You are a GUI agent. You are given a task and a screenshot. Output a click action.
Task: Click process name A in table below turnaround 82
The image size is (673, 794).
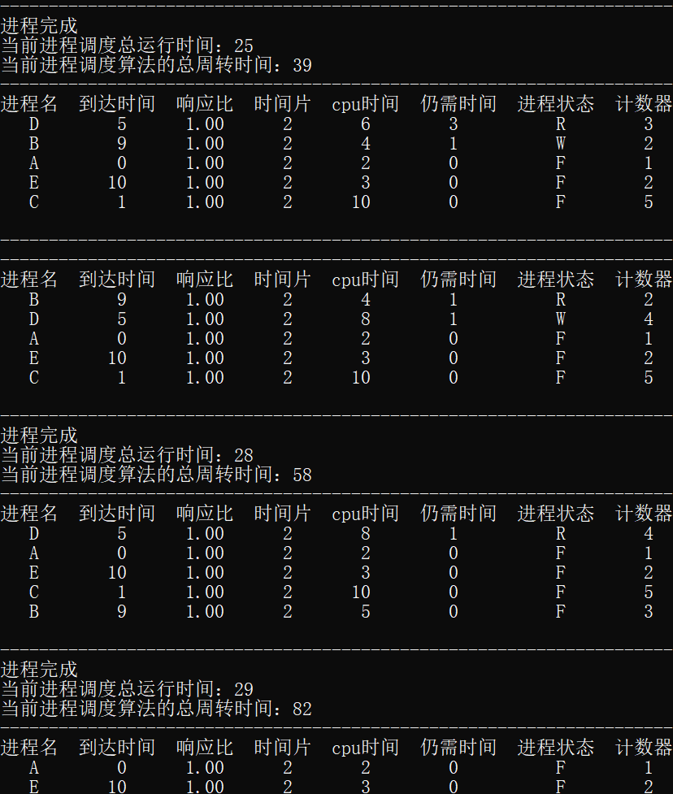pyautogui.click(x=34, y=767)
